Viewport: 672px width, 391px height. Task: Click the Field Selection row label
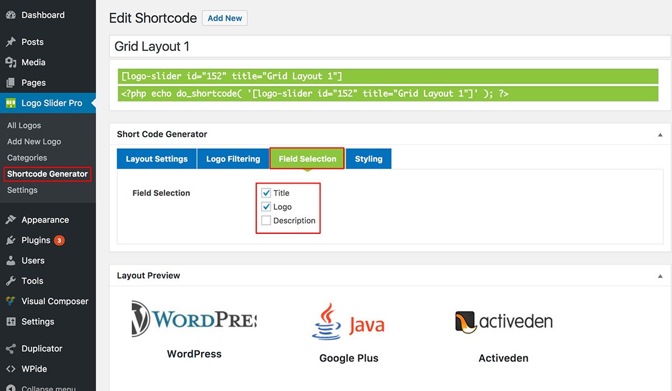161,193
